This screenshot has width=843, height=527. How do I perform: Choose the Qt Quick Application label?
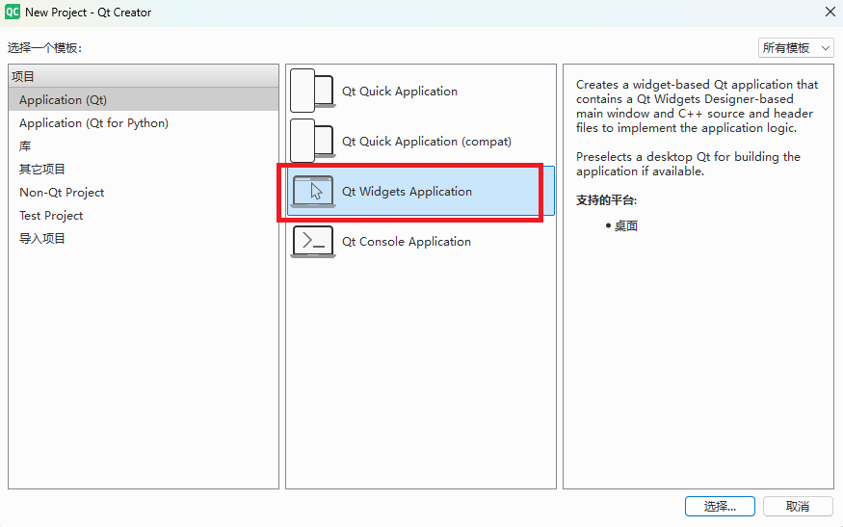click(x=400, y=91)
